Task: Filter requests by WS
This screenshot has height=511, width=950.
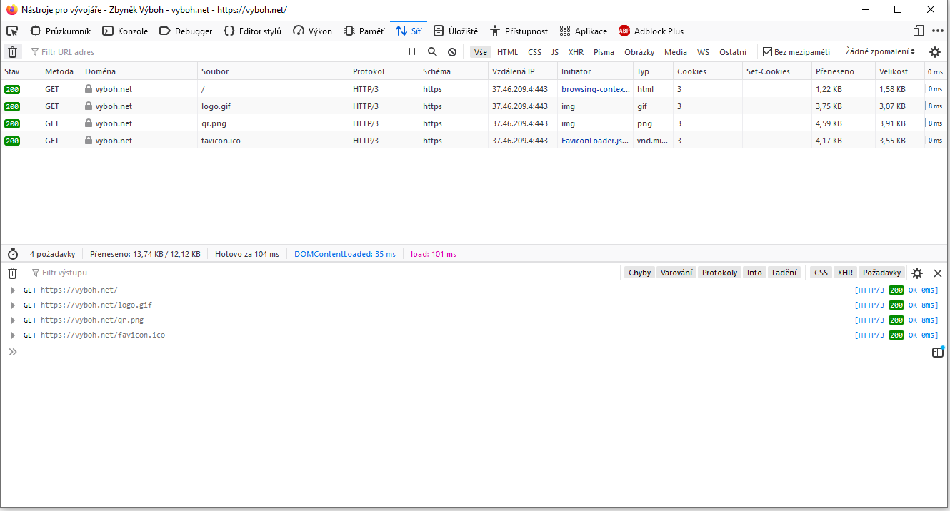Action: click(704, 52)
